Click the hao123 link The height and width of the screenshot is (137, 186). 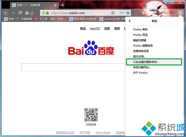pos(95,28)
